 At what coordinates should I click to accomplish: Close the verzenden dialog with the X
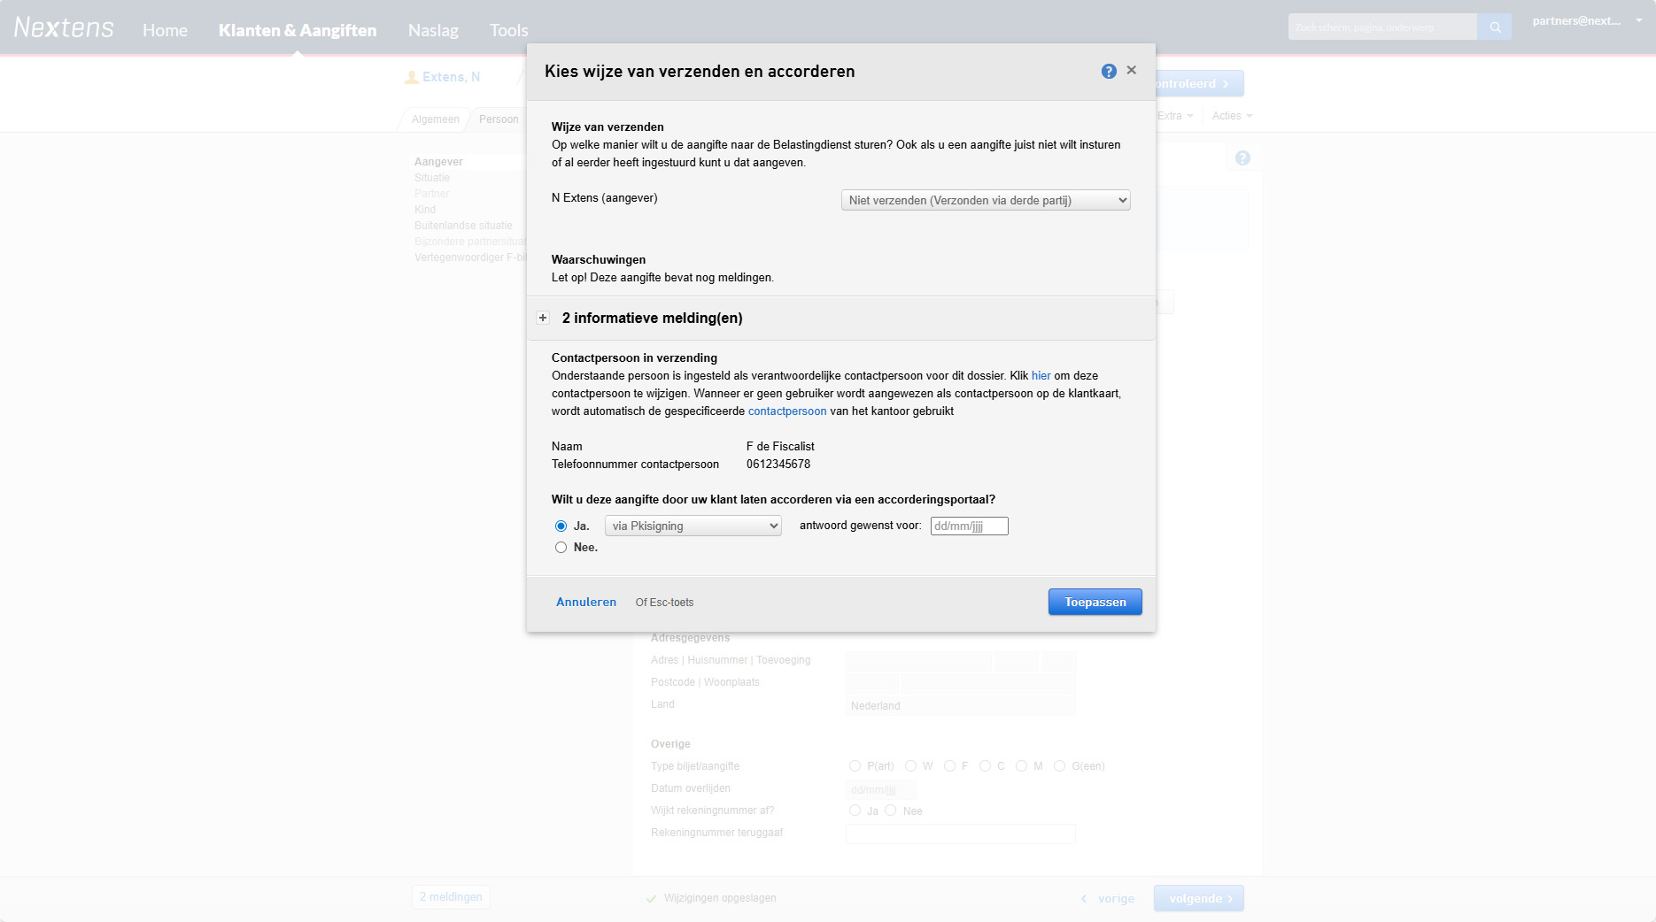click(x=1132, y=70)
